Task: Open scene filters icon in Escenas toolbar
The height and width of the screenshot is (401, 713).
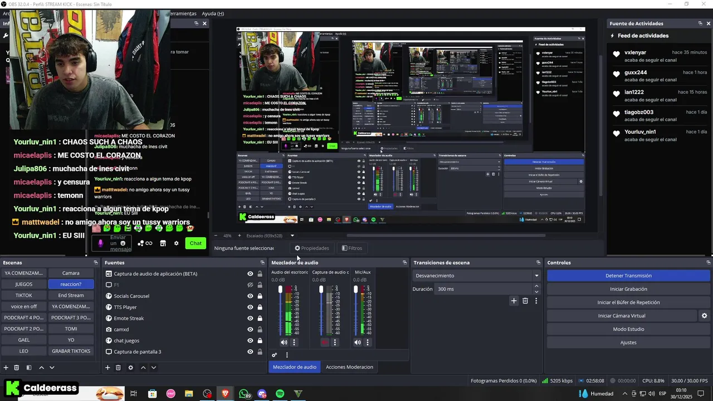Action: coord(29,368)
